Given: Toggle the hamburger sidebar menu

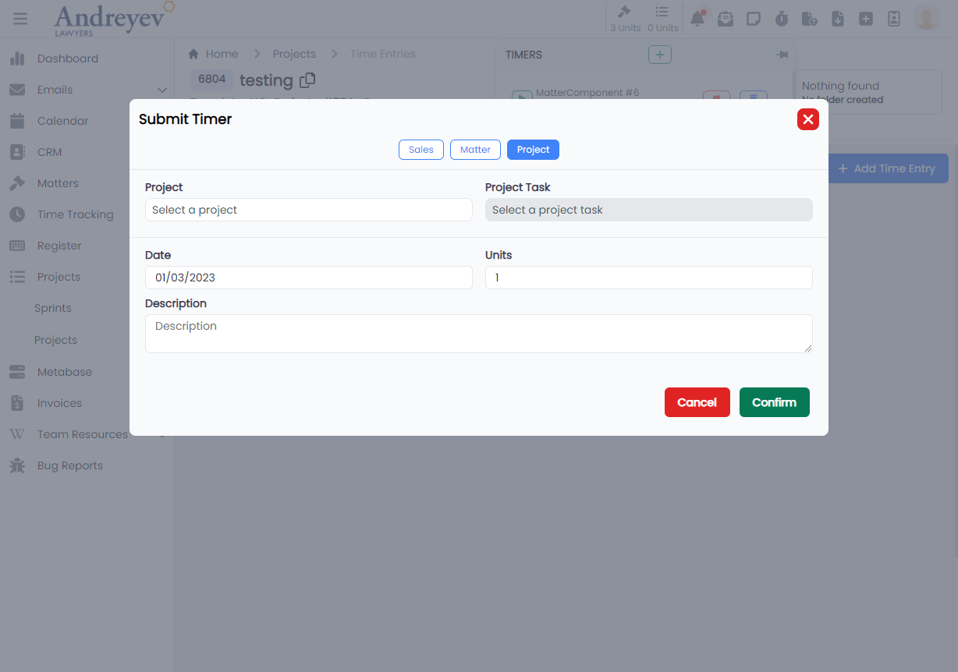Looking at the screenshot, I should click(x=20, y=19).
